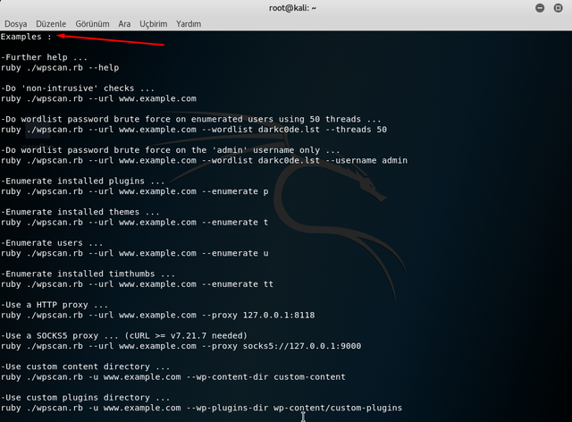Click the 'non-intrusive' checks description line
Screen dimensions: 572x422
click(78, 89)
